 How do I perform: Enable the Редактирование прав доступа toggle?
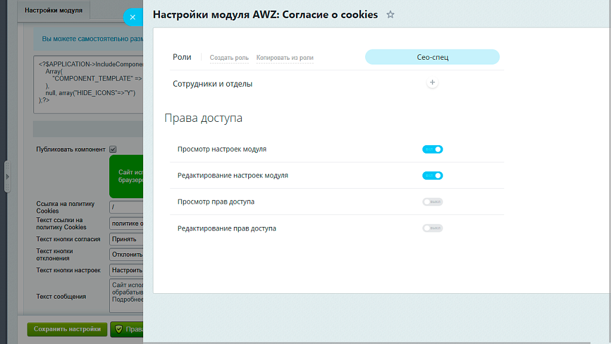point(432,228)
